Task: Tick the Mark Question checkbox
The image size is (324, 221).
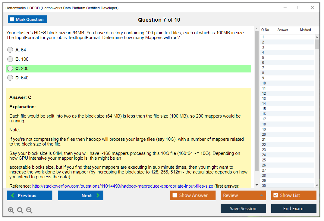Action: [x=12, y=19]
